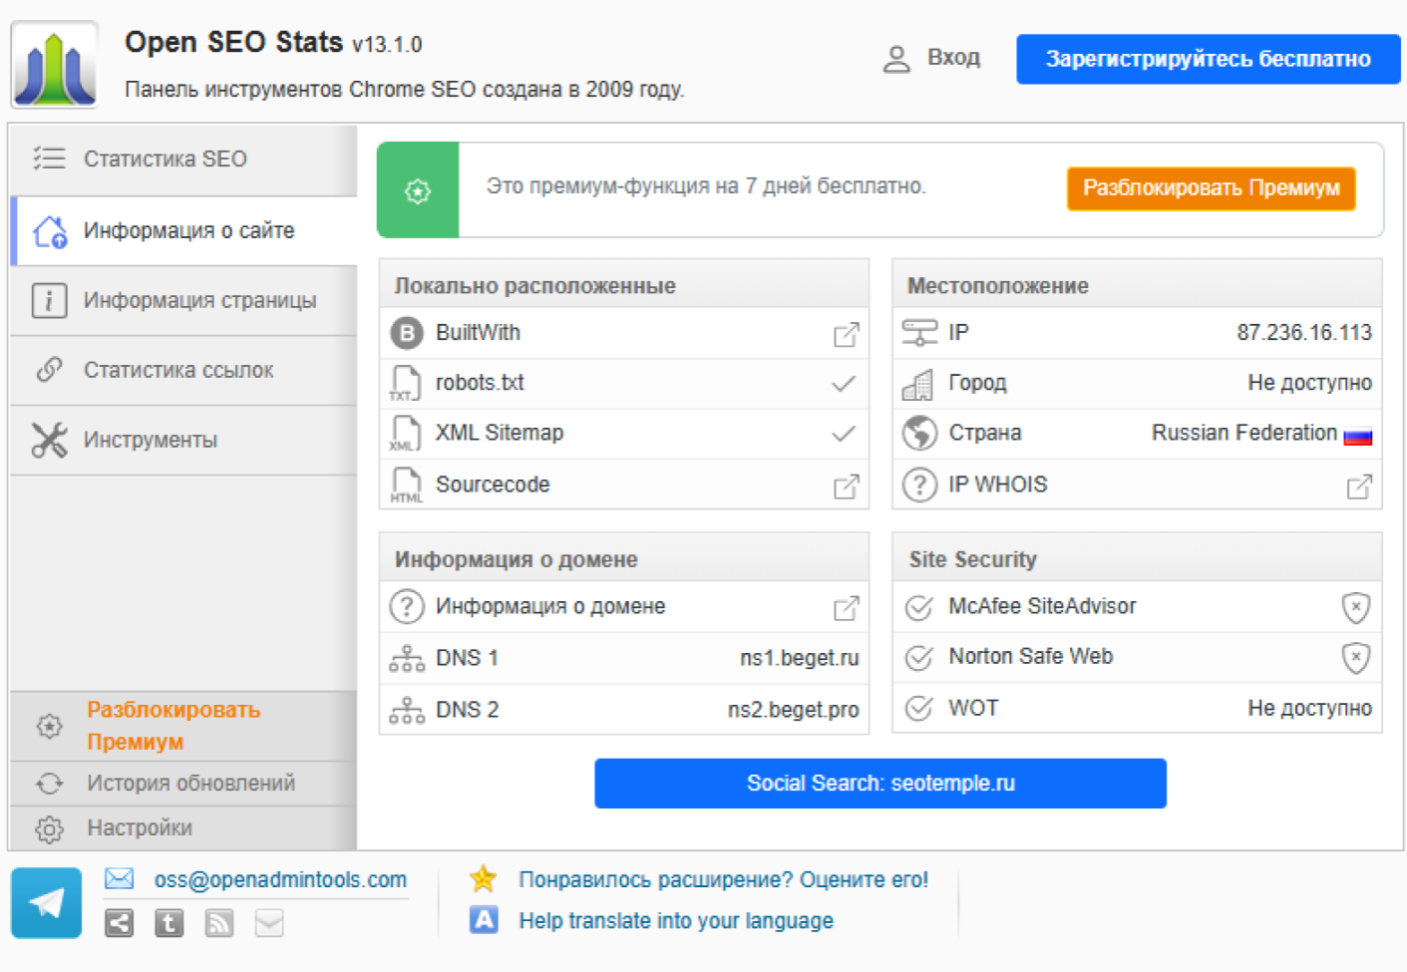Open История обновлений

pos(182,784)
